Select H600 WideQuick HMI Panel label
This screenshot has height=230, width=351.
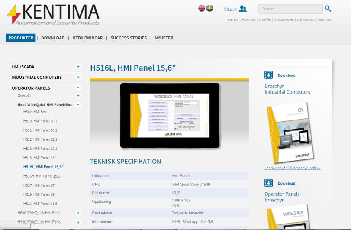(x=39, y=213)
